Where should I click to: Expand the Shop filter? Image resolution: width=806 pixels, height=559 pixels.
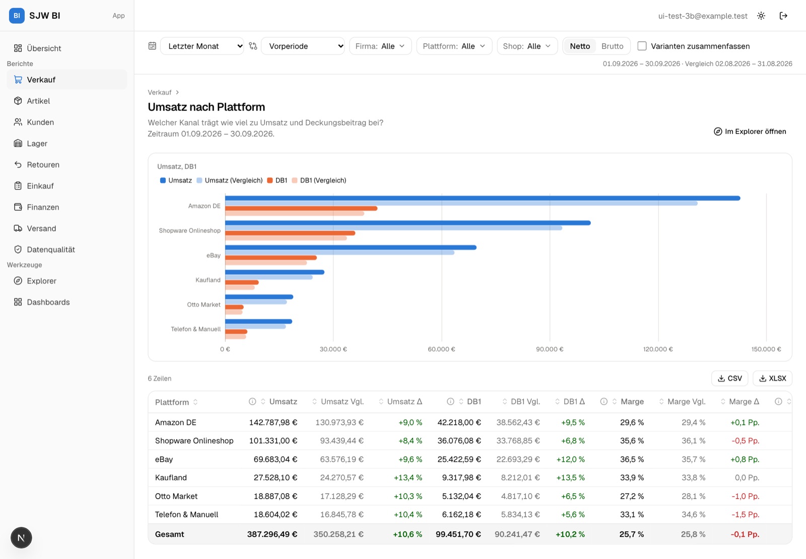(527, 46)
